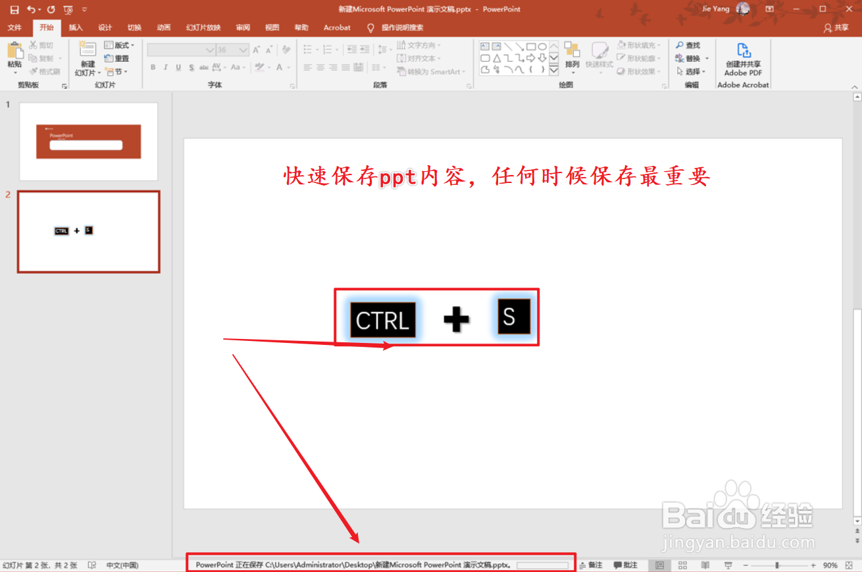Click the Decrease Font Size icon
Image resolution: width=862 pixels, height=572 pixels.
[x=269, y=49]
